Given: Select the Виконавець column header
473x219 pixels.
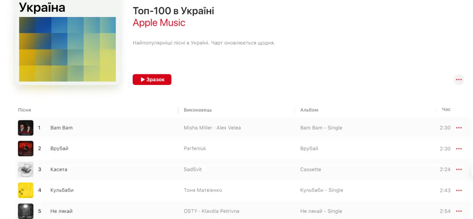Looking at the screenshot, I should coord(198,110).
